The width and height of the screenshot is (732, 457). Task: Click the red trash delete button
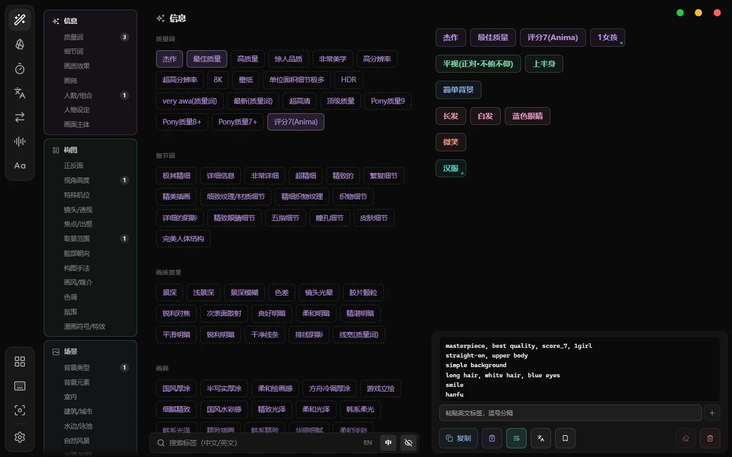pos(710,438)
